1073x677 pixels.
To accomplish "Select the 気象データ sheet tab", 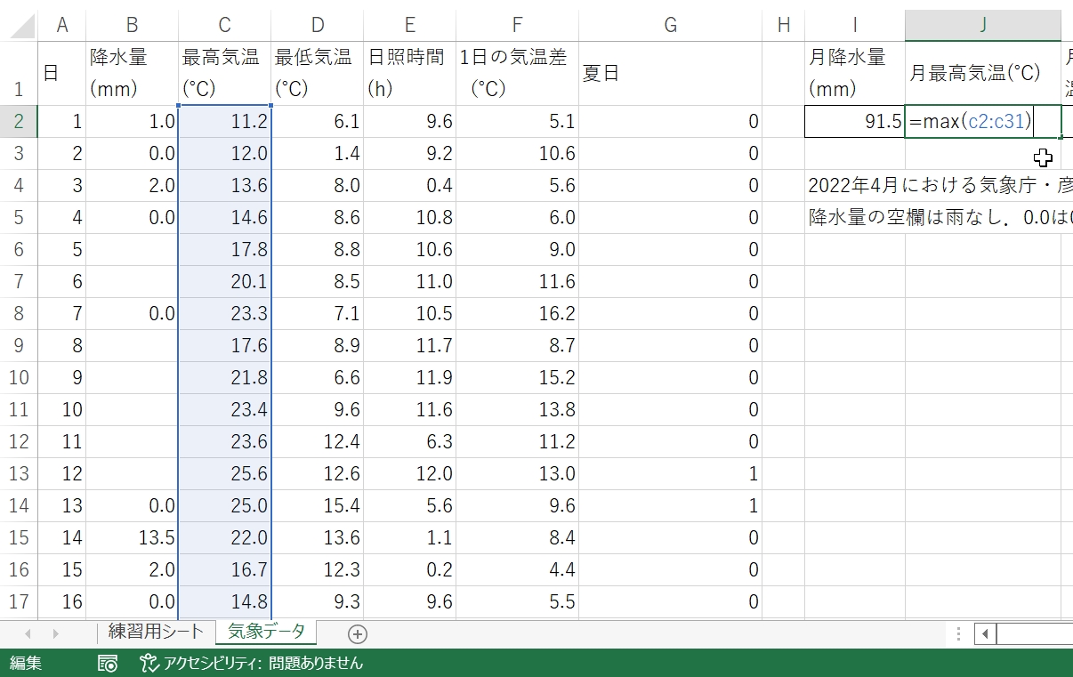I will pyautogui.click(x=266, y=633).
